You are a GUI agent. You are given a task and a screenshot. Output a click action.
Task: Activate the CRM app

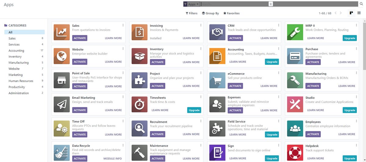(x=235, y=38)
